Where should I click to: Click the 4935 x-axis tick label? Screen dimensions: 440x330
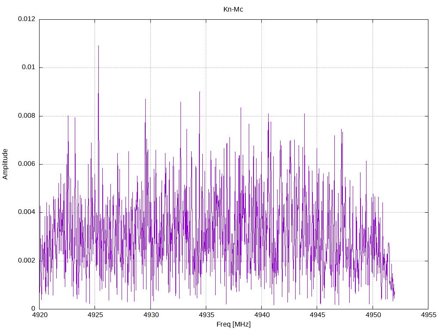(x=206, y=315)
